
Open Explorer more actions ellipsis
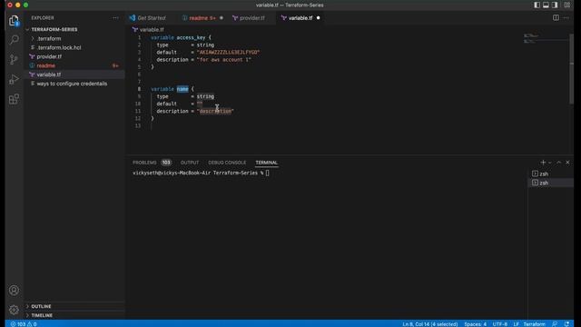pos(115,18)
